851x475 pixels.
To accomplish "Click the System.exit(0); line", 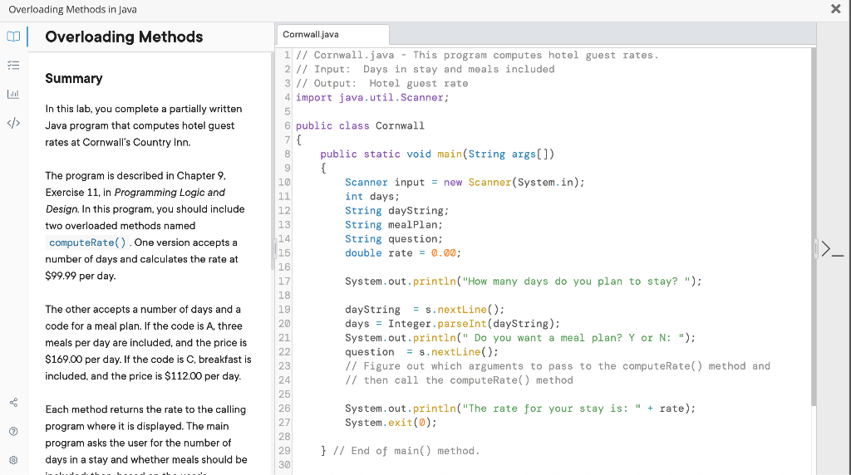I will pyautogui.click(x=391, y=423).
